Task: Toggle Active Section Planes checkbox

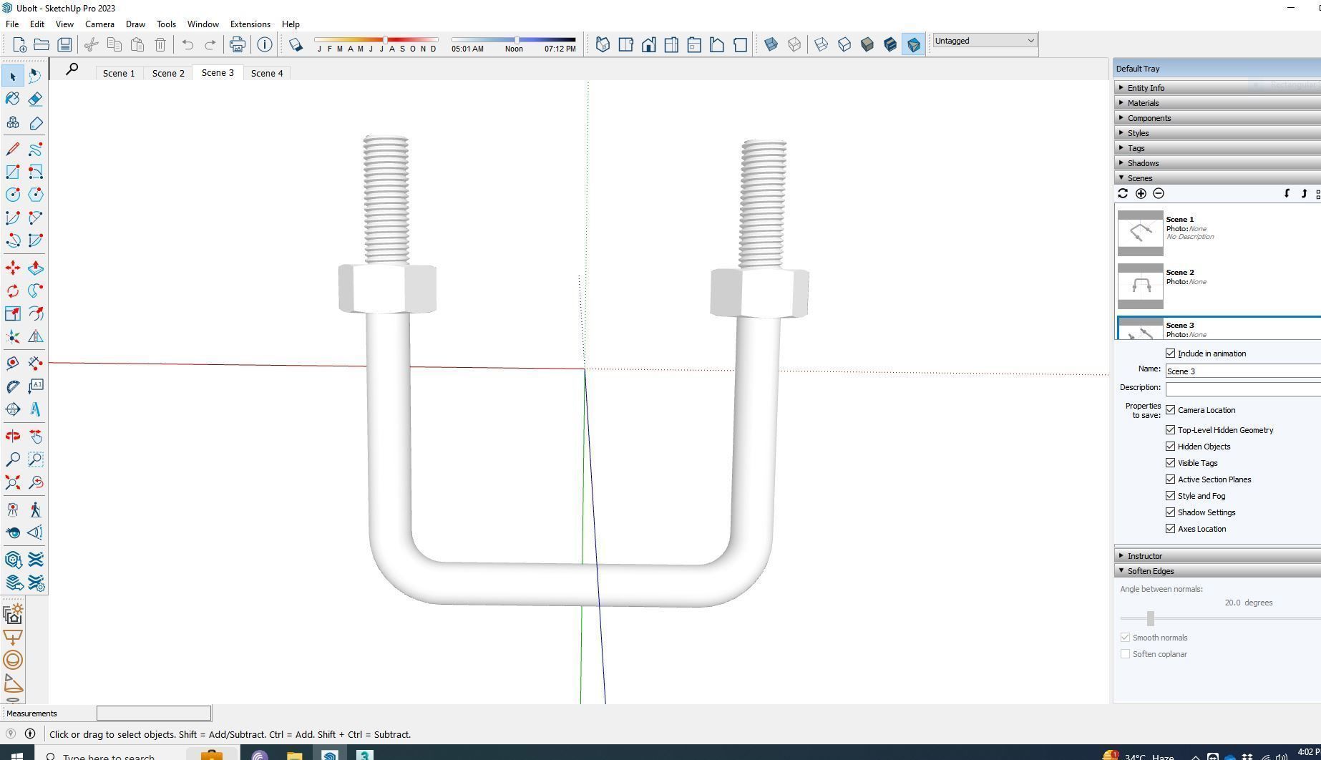Action: click(x=1171, y=479)
